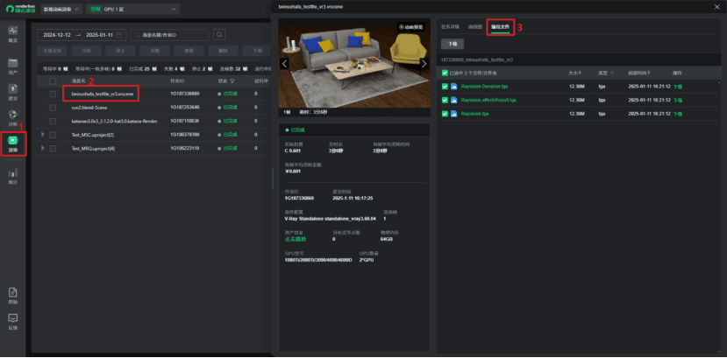Click file icon beside Rayvision.effectsResult.tga
Screen dimensions: 727x358
point(454,100)
